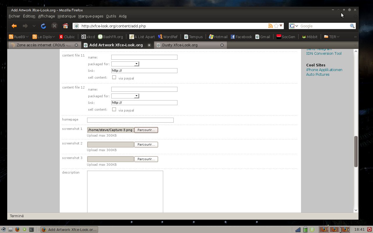Tick sell content checkbox for content file 11
This screenshot has height=233, width=373.
(x=114, y=77)
